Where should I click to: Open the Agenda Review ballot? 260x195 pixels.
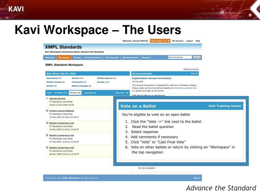(x=57, y=98)
